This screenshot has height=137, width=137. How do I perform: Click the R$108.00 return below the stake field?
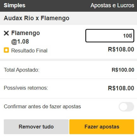[121, 49]
